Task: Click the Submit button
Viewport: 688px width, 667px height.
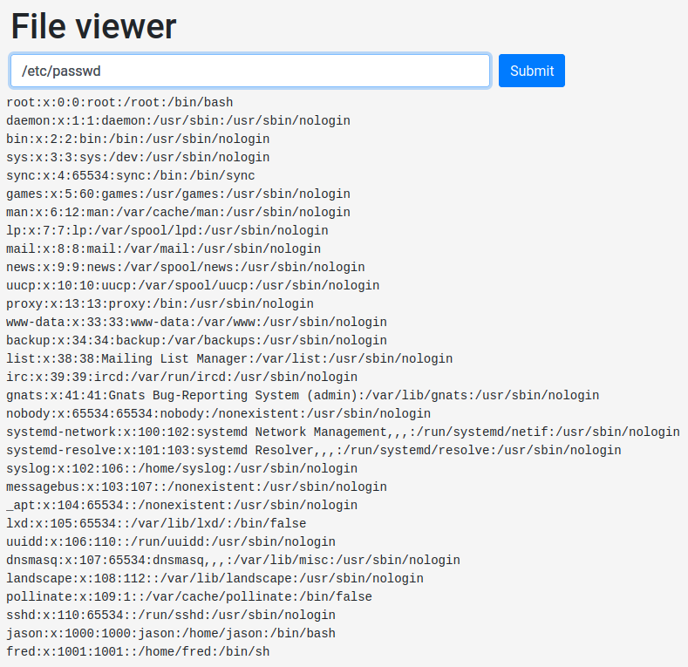Action: click(x=531, y=71)
